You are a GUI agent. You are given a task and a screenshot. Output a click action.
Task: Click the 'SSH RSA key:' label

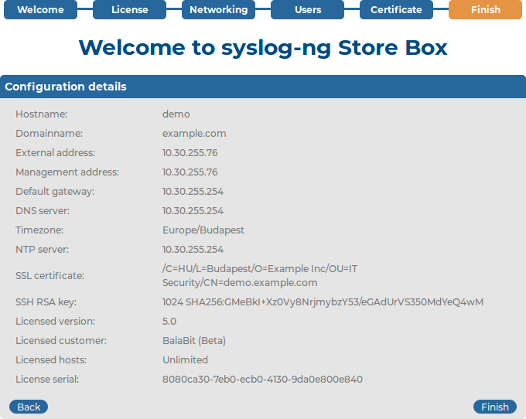click(46, 302)
